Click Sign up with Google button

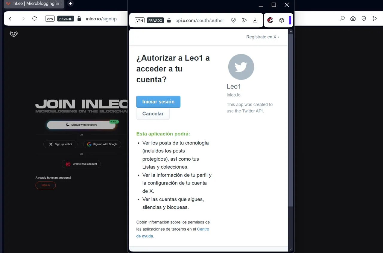102,144
